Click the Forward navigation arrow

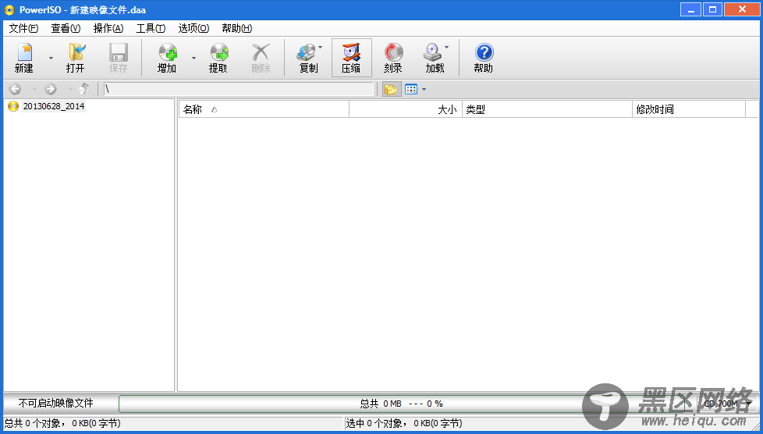point(51,89)
